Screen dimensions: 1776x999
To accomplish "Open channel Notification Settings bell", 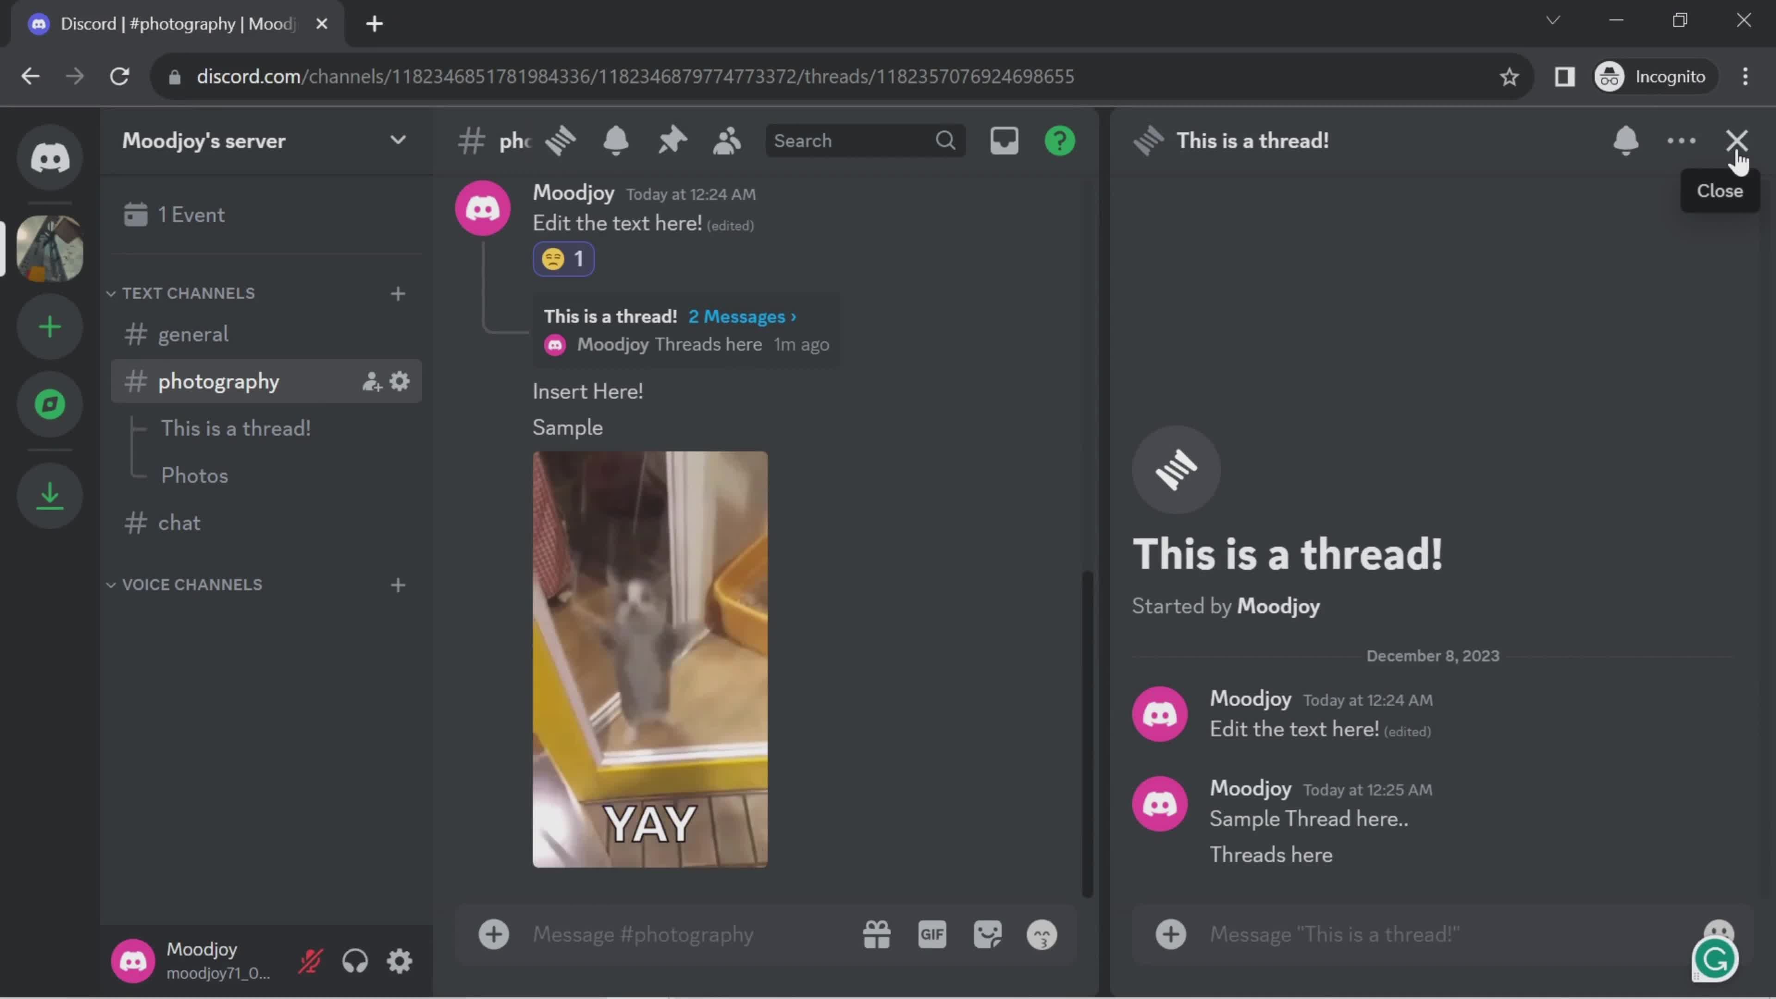I will click(616, 141).
